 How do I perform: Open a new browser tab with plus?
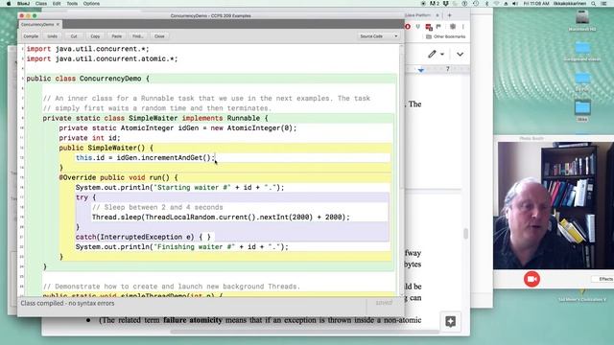coord(450,15)
